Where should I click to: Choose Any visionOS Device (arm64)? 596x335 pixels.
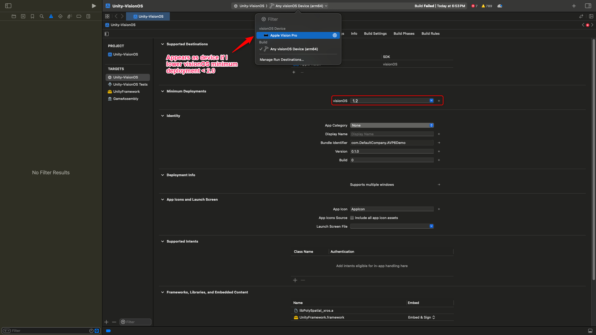point(298,49)
